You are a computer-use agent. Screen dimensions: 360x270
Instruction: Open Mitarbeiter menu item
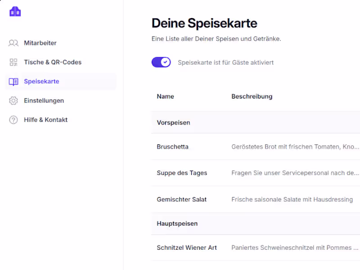coord(40,43)
